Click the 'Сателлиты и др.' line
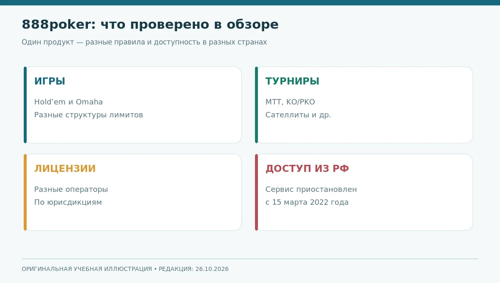The width and height of the screenshot is (500, 283). click(x=298, y=115)
